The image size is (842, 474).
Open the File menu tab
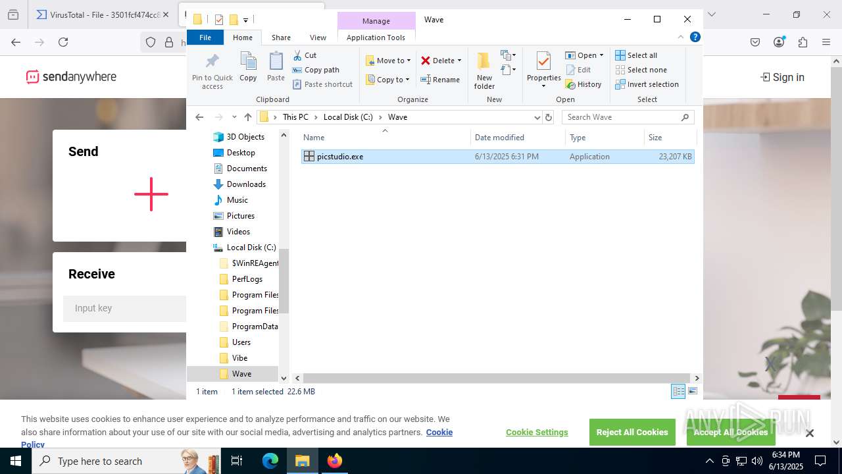(205, 38)
